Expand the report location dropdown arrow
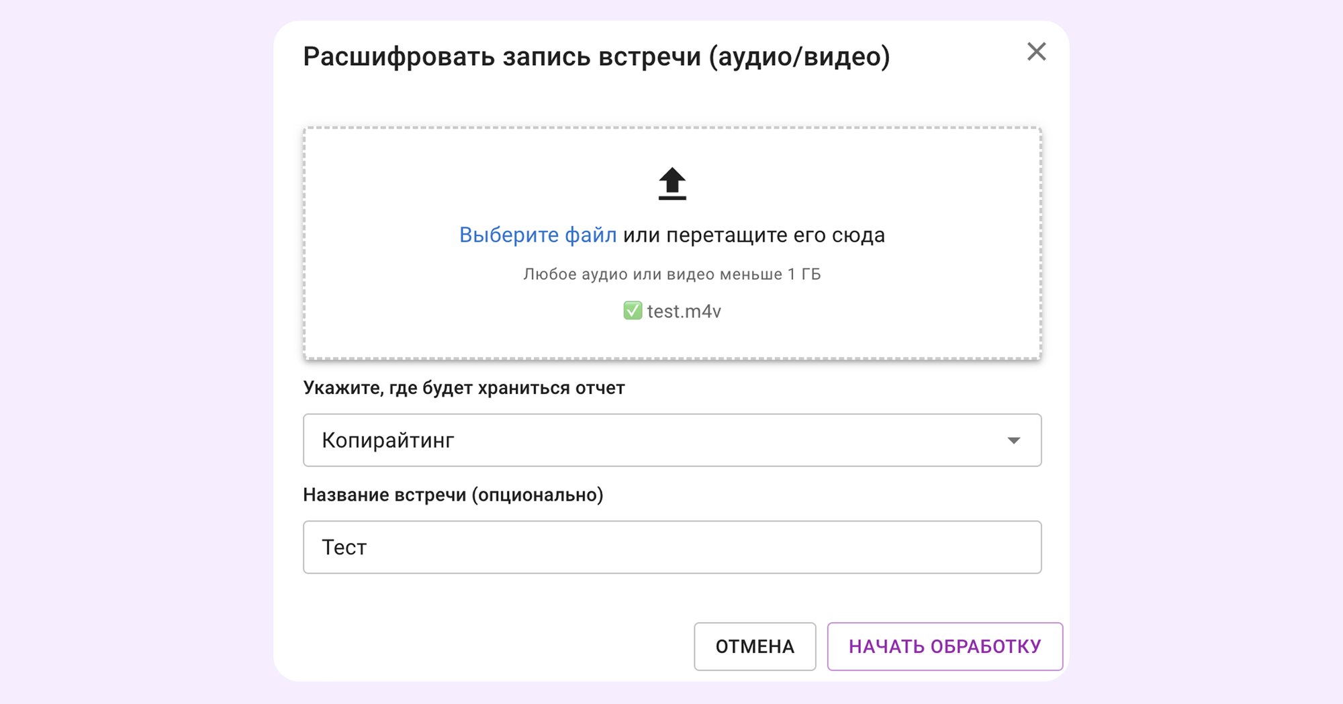The width and height of the screenshot is (1343, 704). 1013,440
